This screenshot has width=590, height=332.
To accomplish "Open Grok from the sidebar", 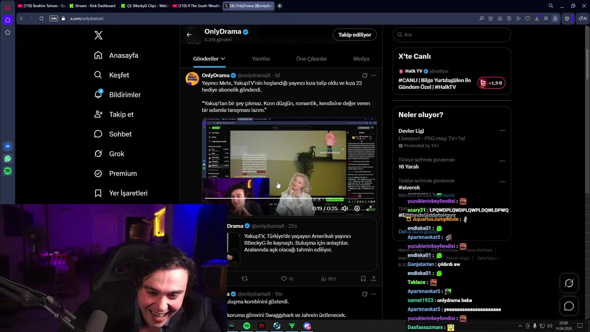I will pyautogui.click(x=109, y=154).
